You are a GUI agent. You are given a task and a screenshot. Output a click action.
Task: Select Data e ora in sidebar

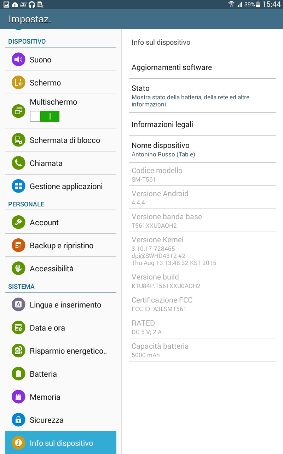coord(61,328)
